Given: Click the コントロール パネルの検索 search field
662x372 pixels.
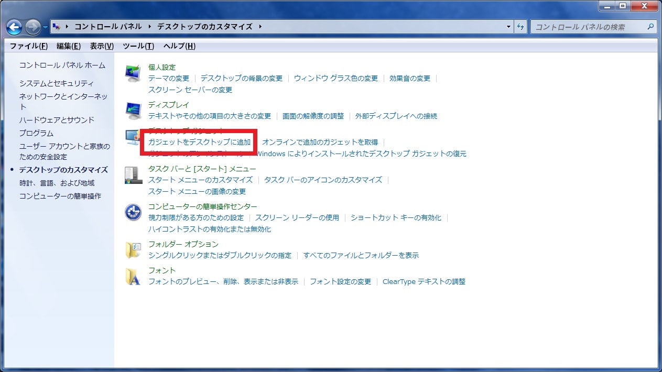Looking at the screenshot, I should pos(593,27).
